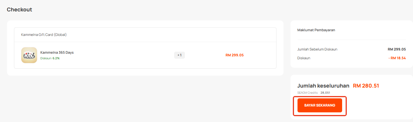
Task: Click the Jumlah Sebelum Diskaun label
Action: click(x=317, y=49)
